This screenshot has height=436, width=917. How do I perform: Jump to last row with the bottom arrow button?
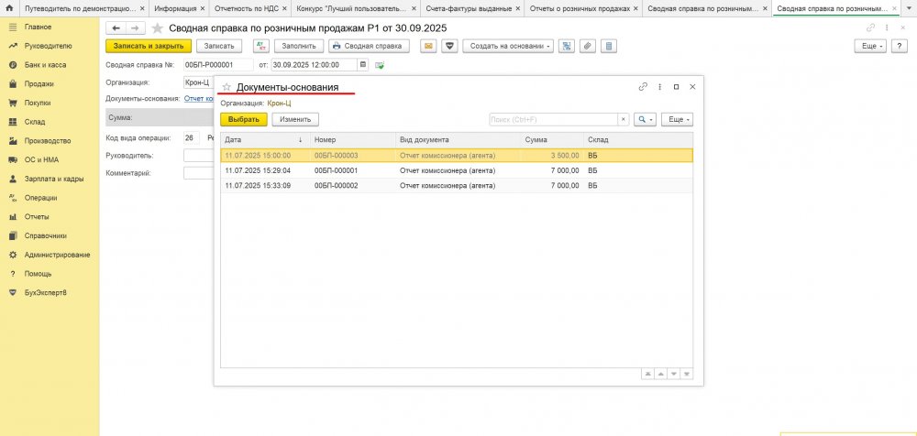(x=687, y=374)
